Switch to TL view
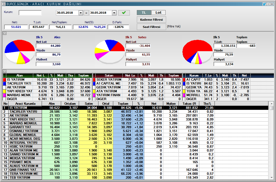 click(x=144, y=12)
